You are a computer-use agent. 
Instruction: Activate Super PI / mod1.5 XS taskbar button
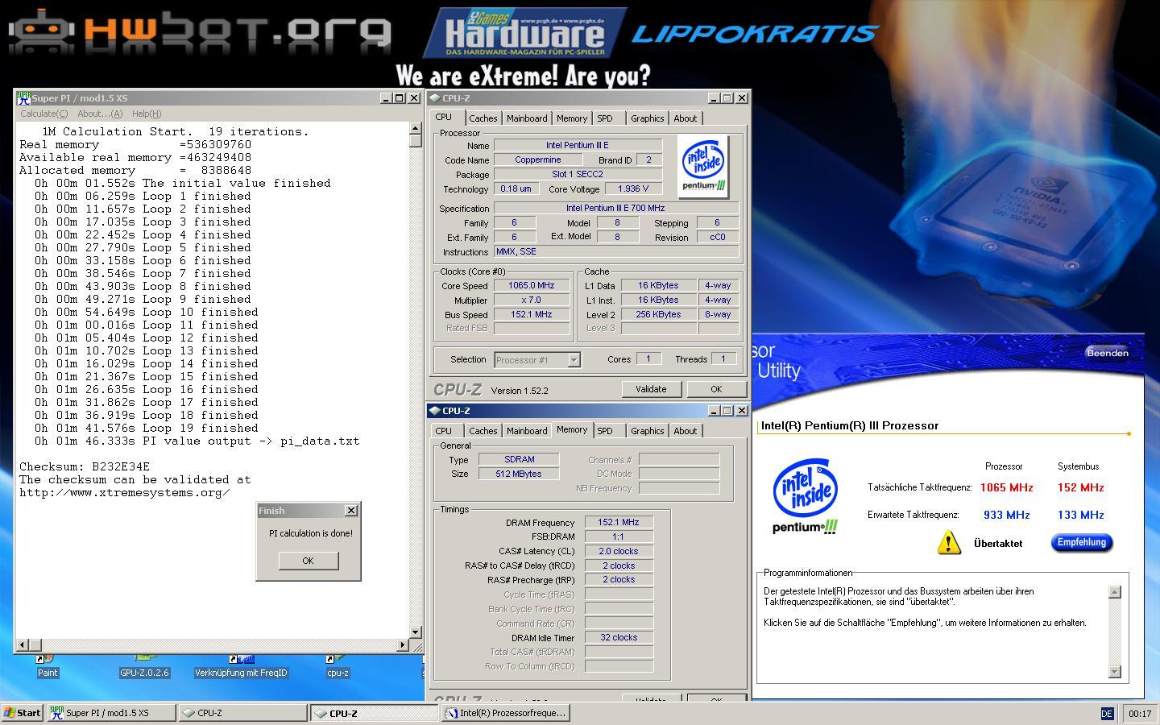click(110, 713)
